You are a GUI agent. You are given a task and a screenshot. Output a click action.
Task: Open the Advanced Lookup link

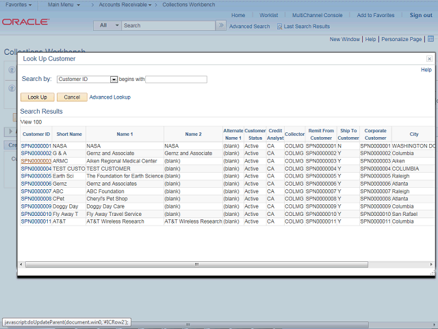(110, 97)
